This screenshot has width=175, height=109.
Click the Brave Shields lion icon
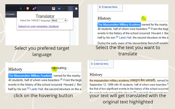coord(28,8)
